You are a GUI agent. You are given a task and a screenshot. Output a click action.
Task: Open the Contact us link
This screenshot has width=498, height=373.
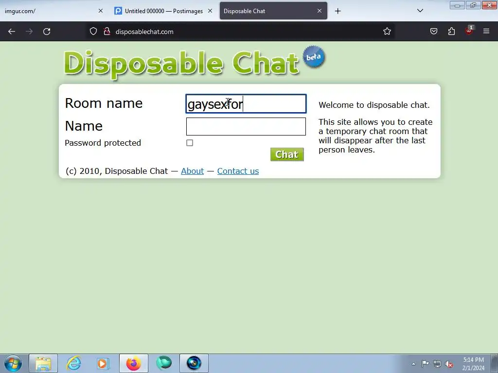point(238,171)
